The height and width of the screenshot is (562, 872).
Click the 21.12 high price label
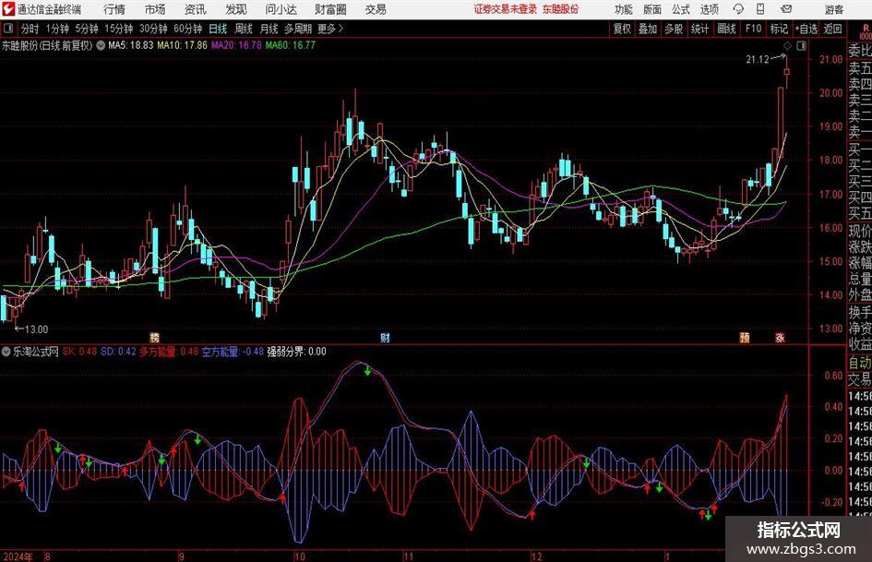point(758,59)
